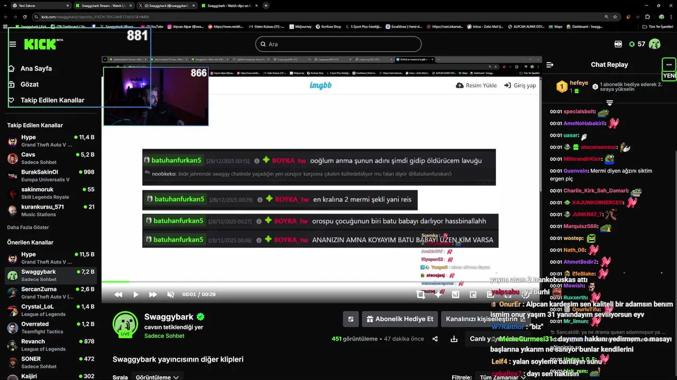
Task: Open the 57 Kicks balance
Action: coord(636,44)
